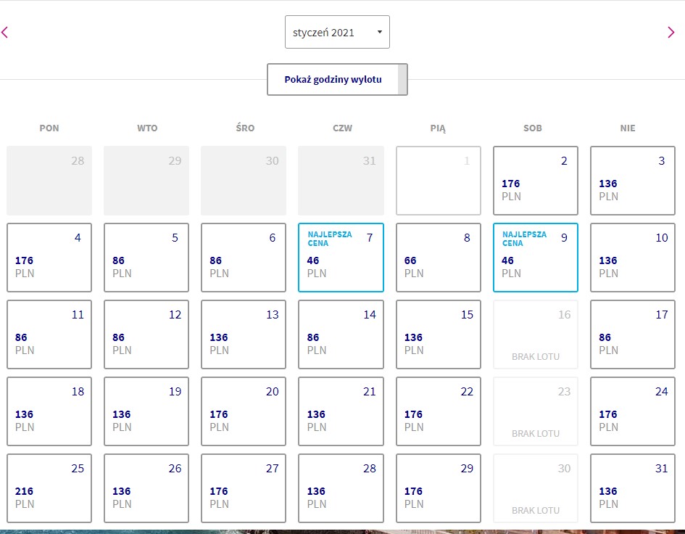Choose January 17 for 86 PLN
This screenshot has height=534, width=685.
(x=633, y=334)
